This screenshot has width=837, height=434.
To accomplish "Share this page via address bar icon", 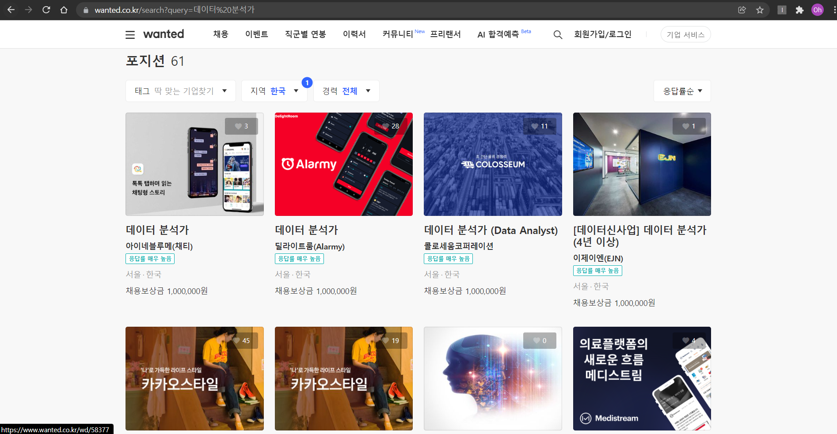I will [x=742, y=10].
